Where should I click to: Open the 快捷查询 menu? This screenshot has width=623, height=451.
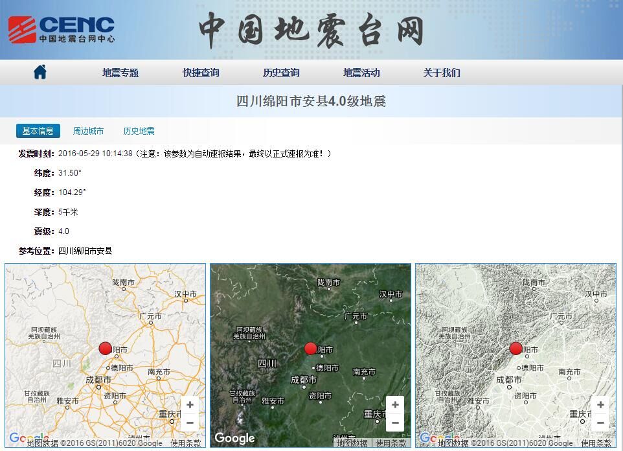201,73
